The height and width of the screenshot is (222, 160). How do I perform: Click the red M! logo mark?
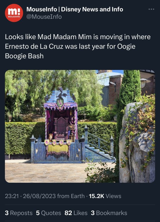pyautogui.click(x=14, y=12)
